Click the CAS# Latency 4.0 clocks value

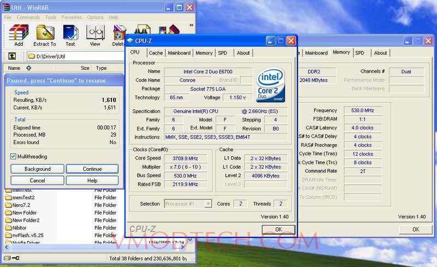pyautogui.click(x=362, y=128)
